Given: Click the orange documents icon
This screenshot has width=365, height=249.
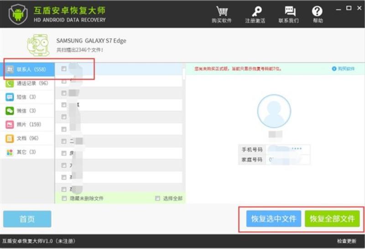Looking at the screenshot, I should (x=10, y=139).
